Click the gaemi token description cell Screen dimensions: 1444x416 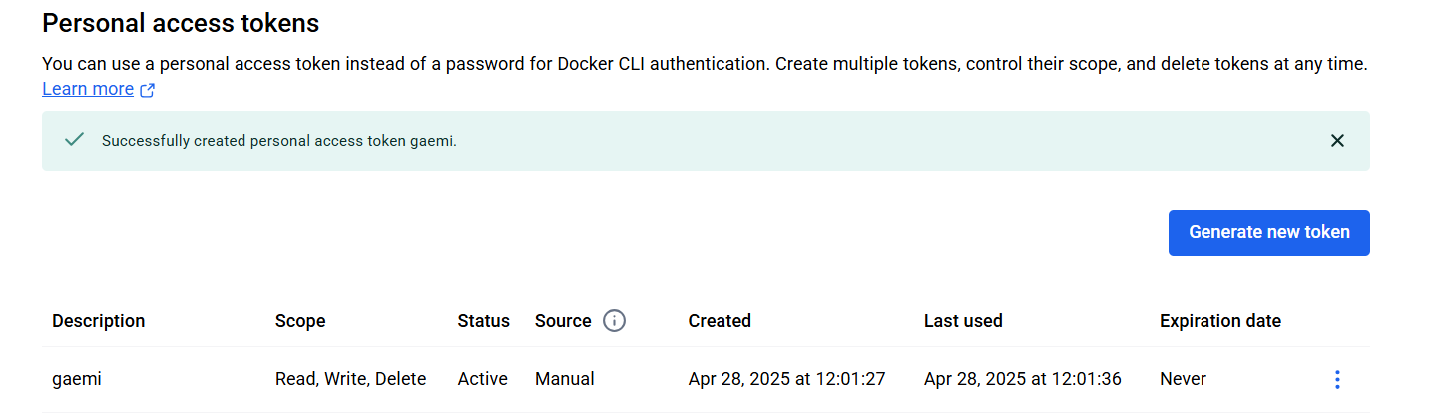[77, 379]
